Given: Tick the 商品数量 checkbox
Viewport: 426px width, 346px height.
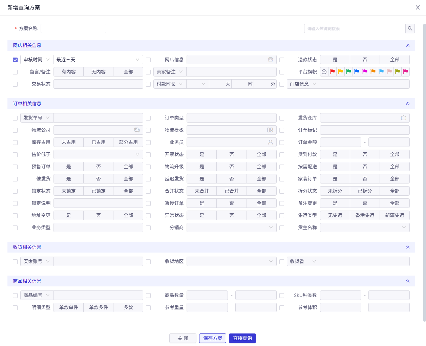Looking at the screenshot, I should pos(148,296).
